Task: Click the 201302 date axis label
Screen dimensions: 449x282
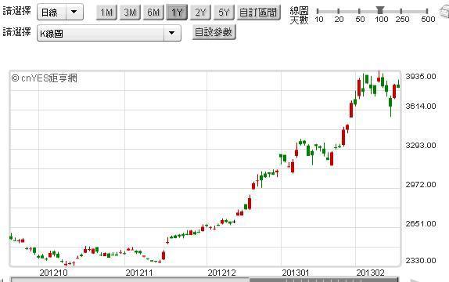Action: click(x=370, y=273)
